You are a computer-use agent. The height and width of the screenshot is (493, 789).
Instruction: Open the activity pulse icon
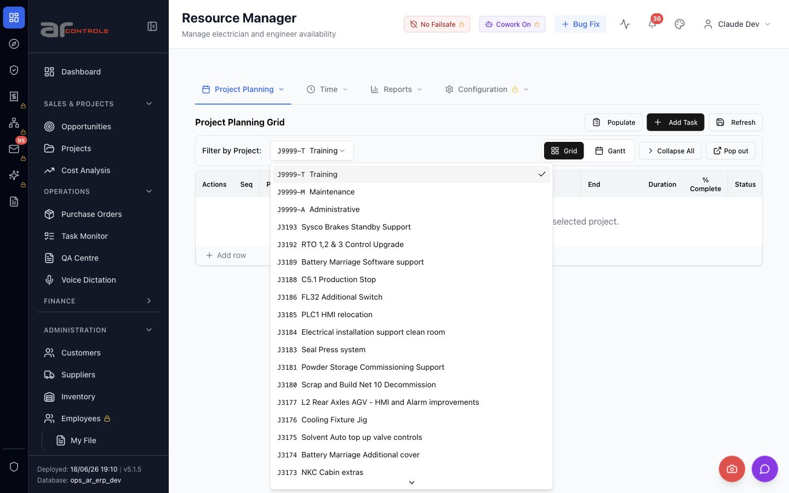[625, 24]
